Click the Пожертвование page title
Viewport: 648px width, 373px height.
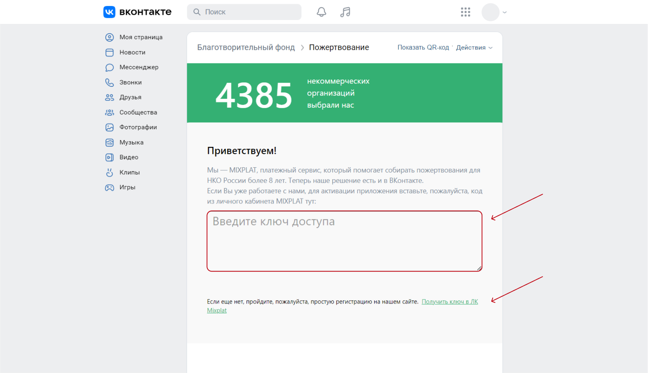pyautogui.click(x=339, y=48)
